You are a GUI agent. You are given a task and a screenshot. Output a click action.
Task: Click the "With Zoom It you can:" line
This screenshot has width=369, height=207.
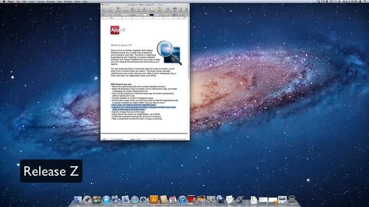pos(121,84)
